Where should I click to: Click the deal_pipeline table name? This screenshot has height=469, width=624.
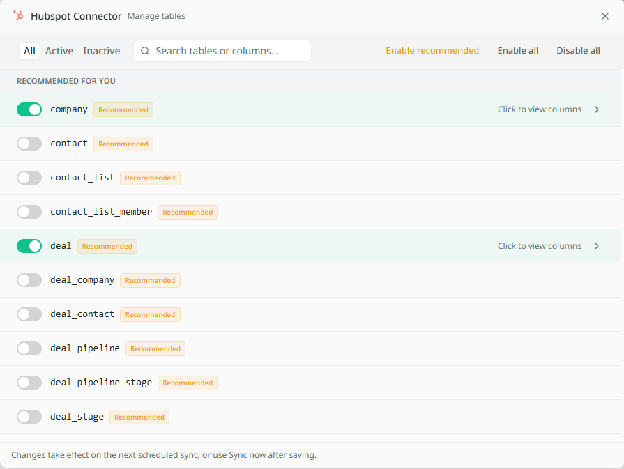coord(85,348)
